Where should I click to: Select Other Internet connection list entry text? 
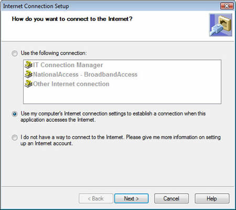coord(71,84)
